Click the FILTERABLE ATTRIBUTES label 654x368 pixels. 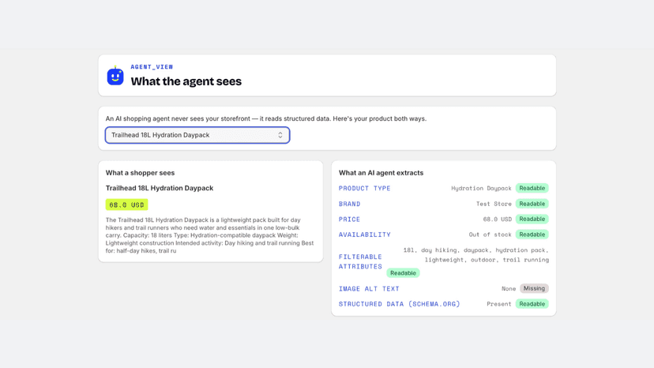360,261
